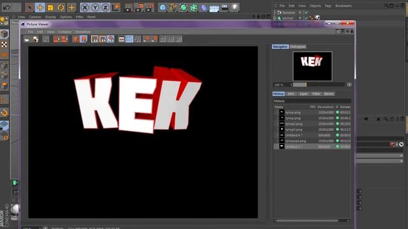Toggle Y axis lock
408x229 pixels.
click(95, 8)
